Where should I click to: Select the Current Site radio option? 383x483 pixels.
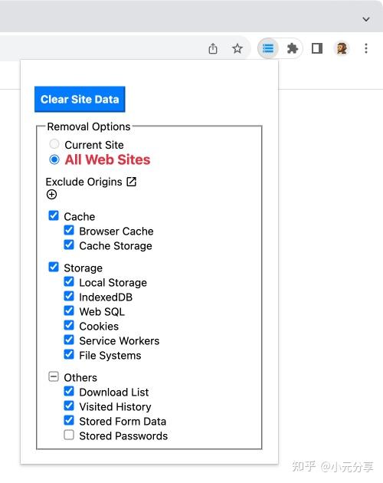coord(54,144)
